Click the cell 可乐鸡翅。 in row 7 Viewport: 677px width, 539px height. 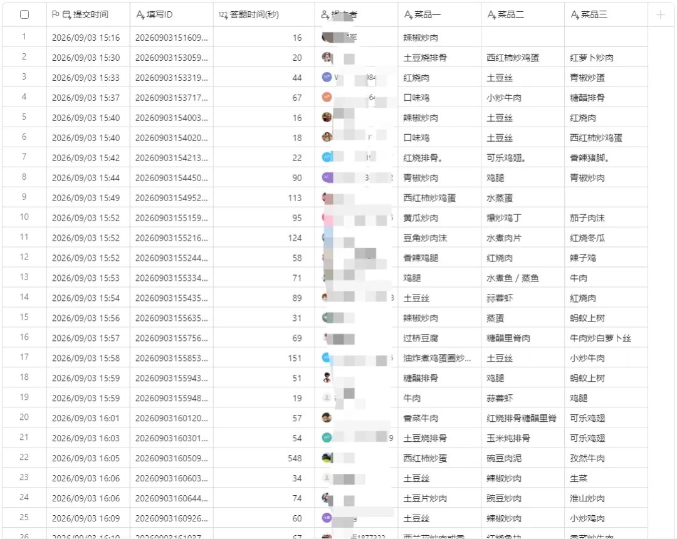(x=523, y=157)
